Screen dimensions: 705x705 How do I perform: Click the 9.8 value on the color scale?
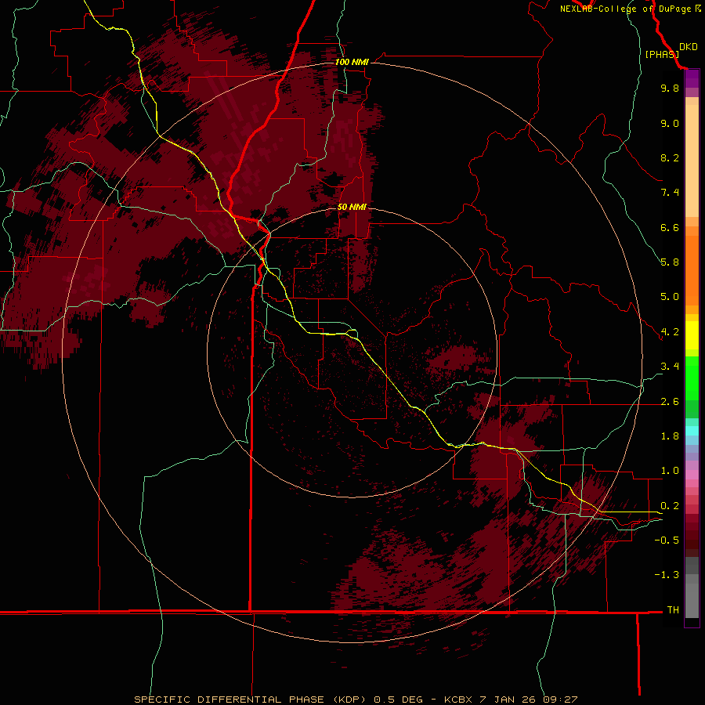[x=670, y=88]
